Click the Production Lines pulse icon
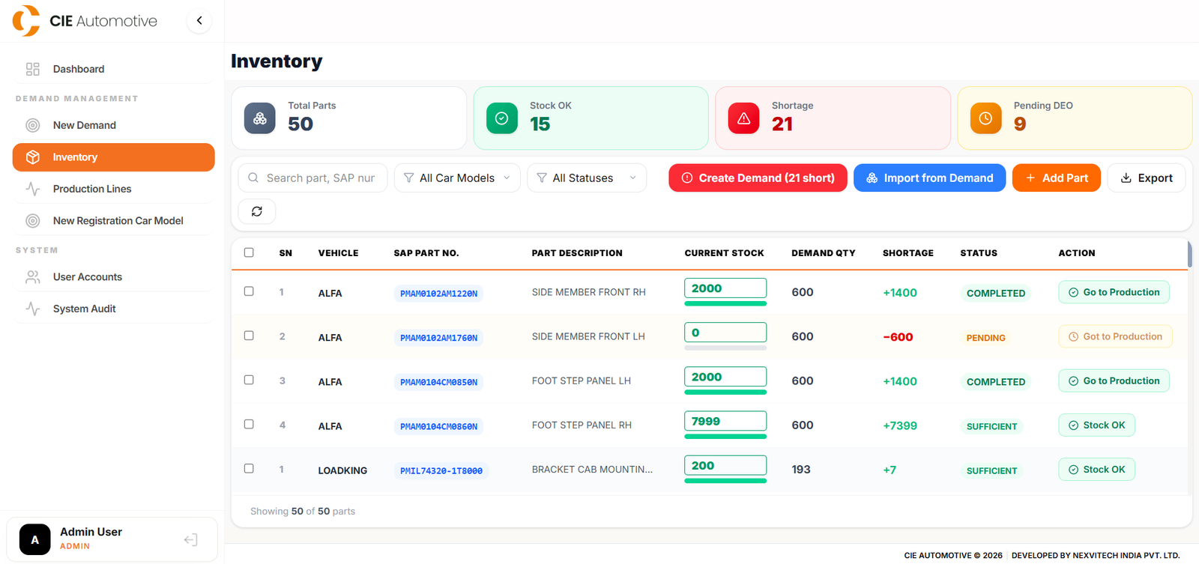This screenshot has height=564, width=1199. [x=33, y=189]
